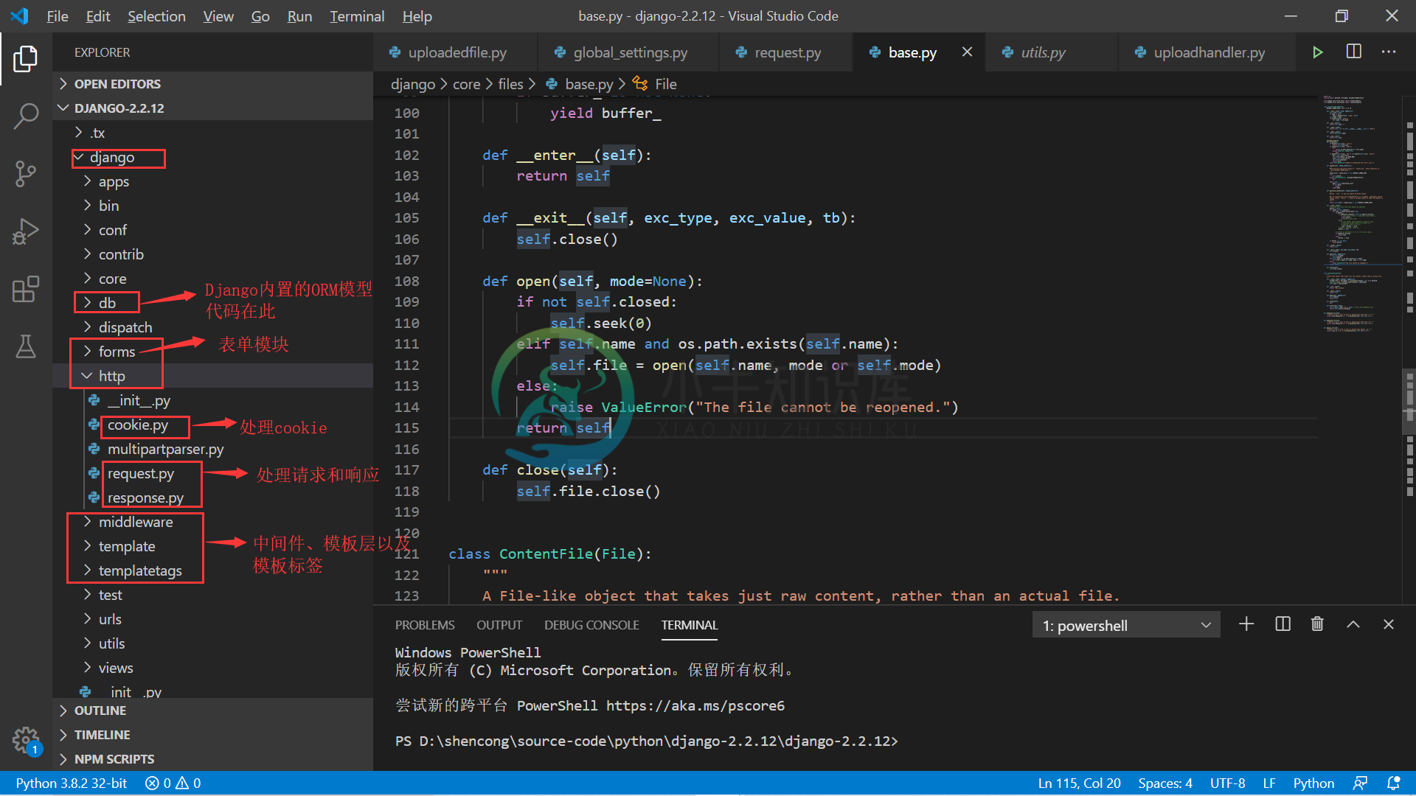The width and height of the screenshot is (1416, 796).
Task: Open the Selection menu
Action: coord(156,16)
